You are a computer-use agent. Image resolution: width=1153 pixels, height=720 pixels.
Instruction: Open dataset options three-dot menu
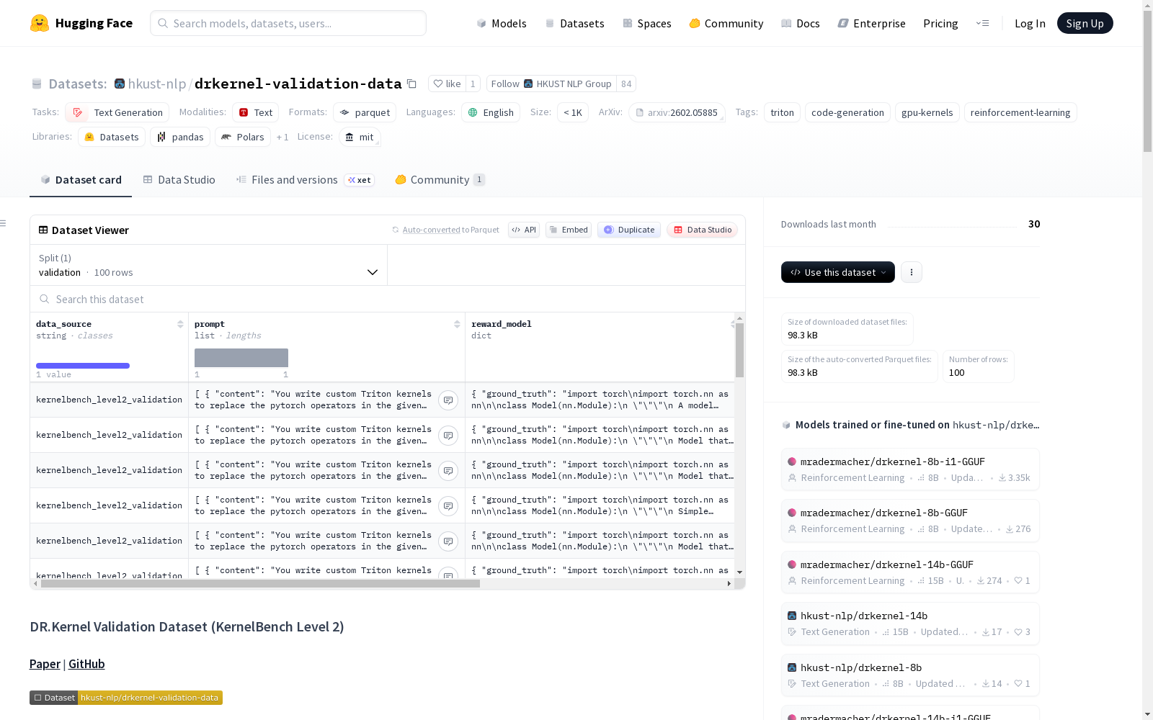pos(912,272)
